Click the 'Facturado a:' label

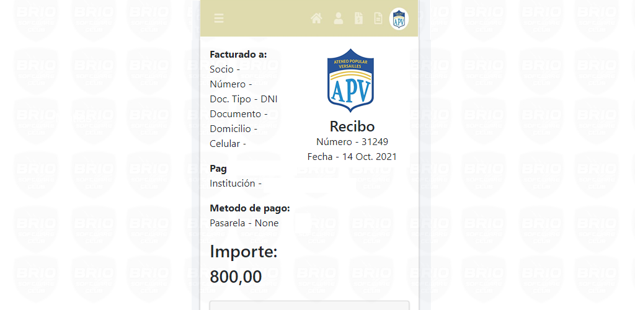pos(238,54)
